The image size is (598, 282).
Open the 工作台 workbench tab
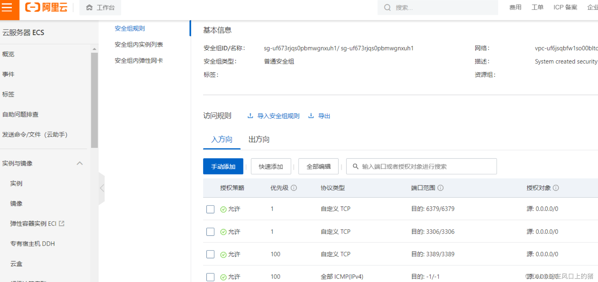click(100, 7)
